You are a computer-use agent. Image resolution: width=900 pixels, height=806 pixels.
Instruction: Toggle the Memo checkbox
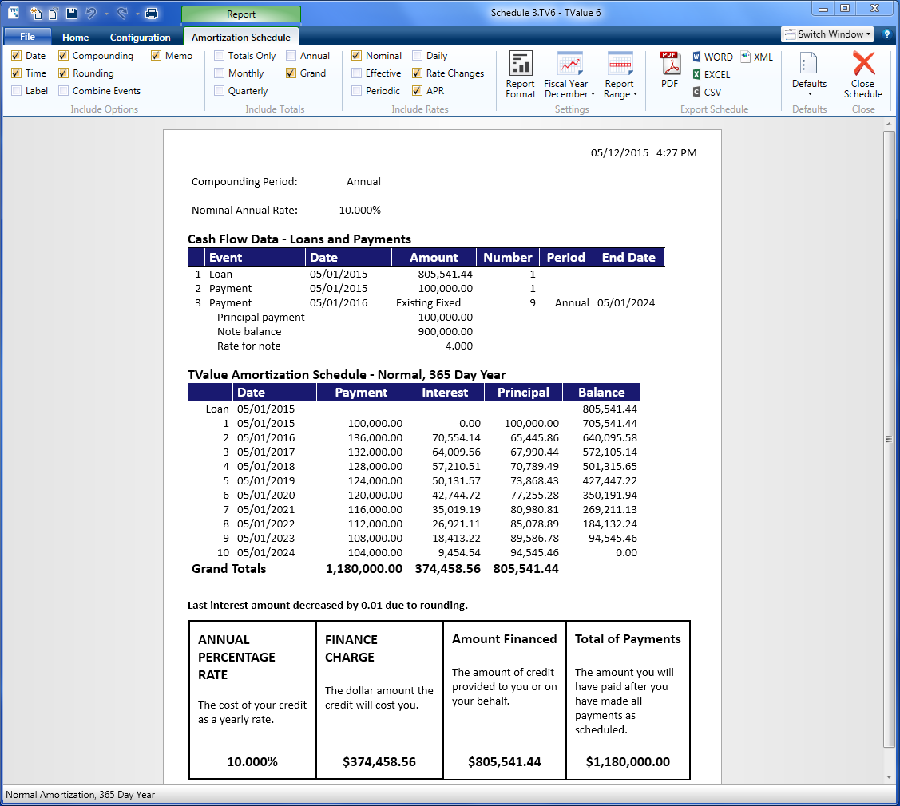[x=157, y=56]
